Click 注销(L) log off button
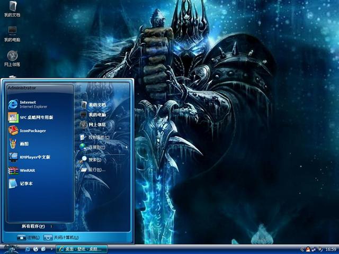This screenshot has width=339, height=254. tap(29, 238)
